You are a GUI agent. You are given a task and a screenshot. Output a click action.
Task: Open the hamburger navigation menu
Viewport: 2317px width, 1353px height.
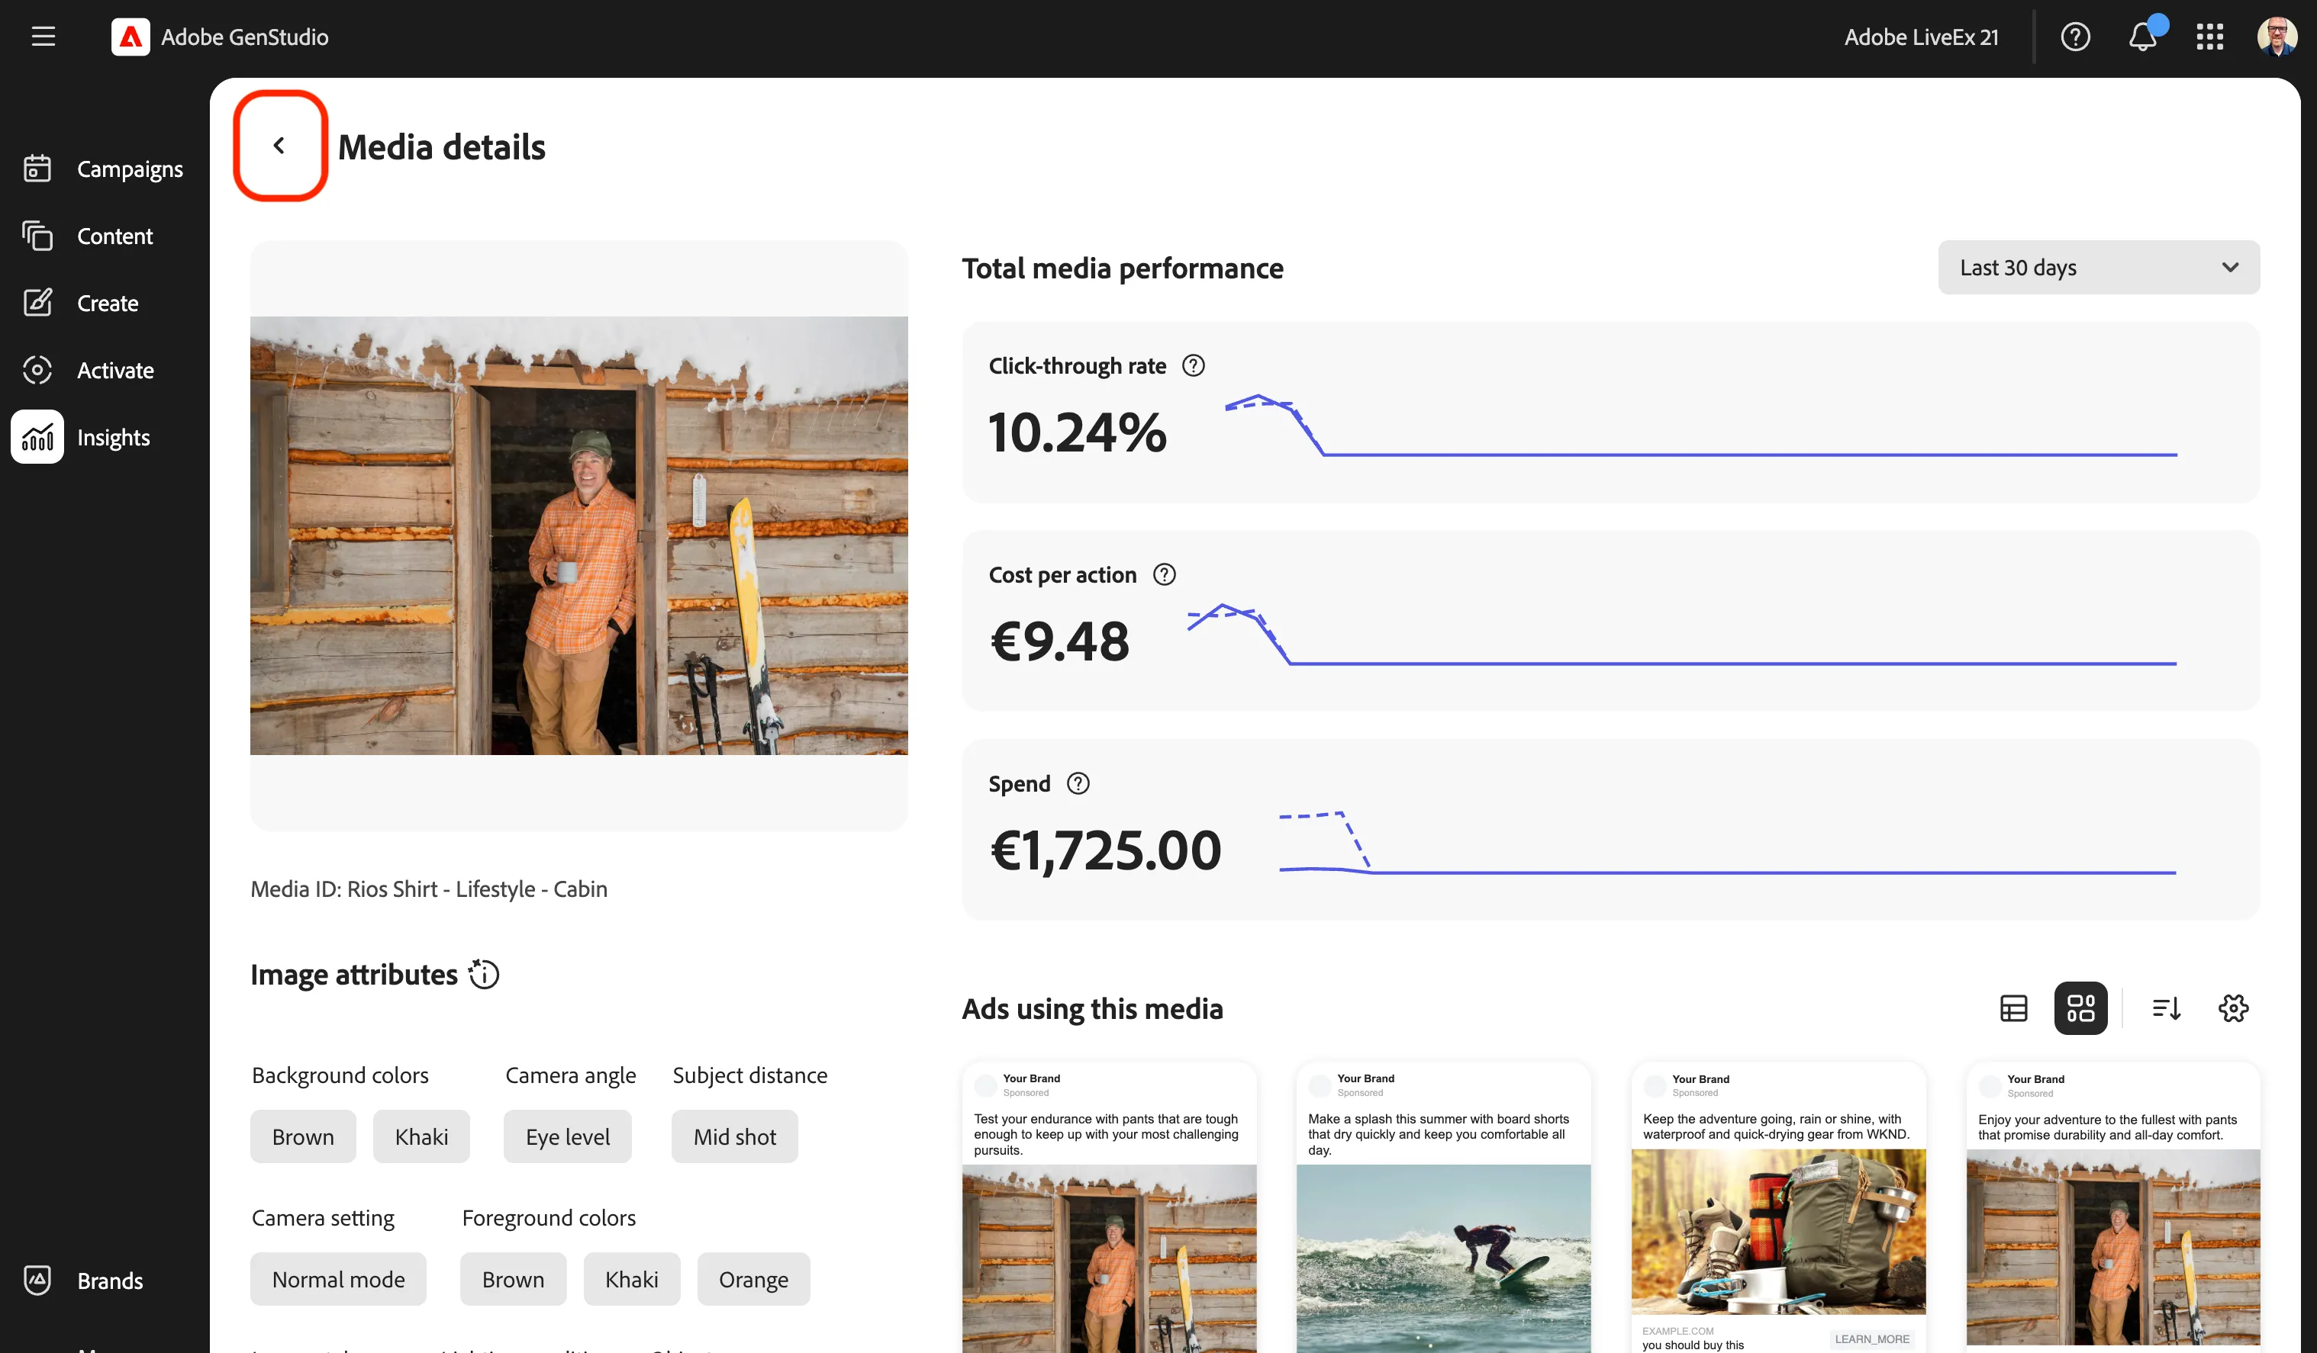point(44,37)
